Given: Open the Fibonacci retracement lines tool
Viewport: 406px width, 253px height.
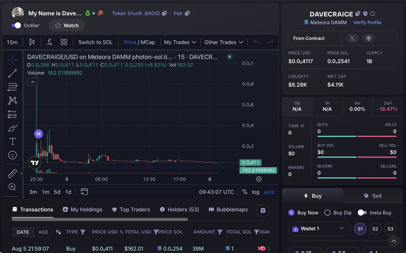Looking at the screenshot, I should (x=13, y=87).
